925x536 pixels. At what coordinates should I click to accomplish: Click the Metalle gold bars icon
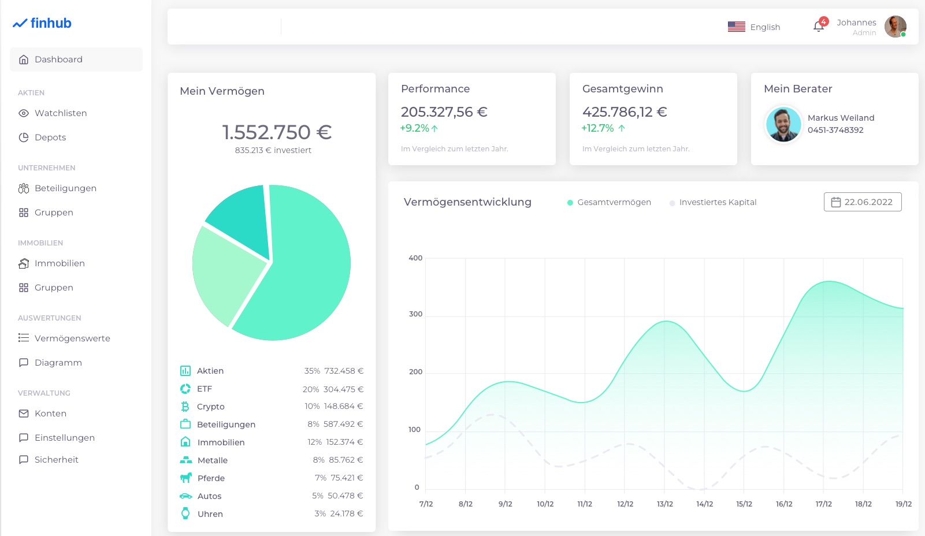point(185,460)
